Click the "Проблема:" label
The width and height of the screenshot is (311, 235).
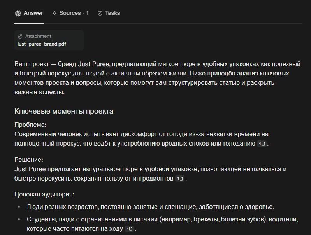tap(30, 125)
